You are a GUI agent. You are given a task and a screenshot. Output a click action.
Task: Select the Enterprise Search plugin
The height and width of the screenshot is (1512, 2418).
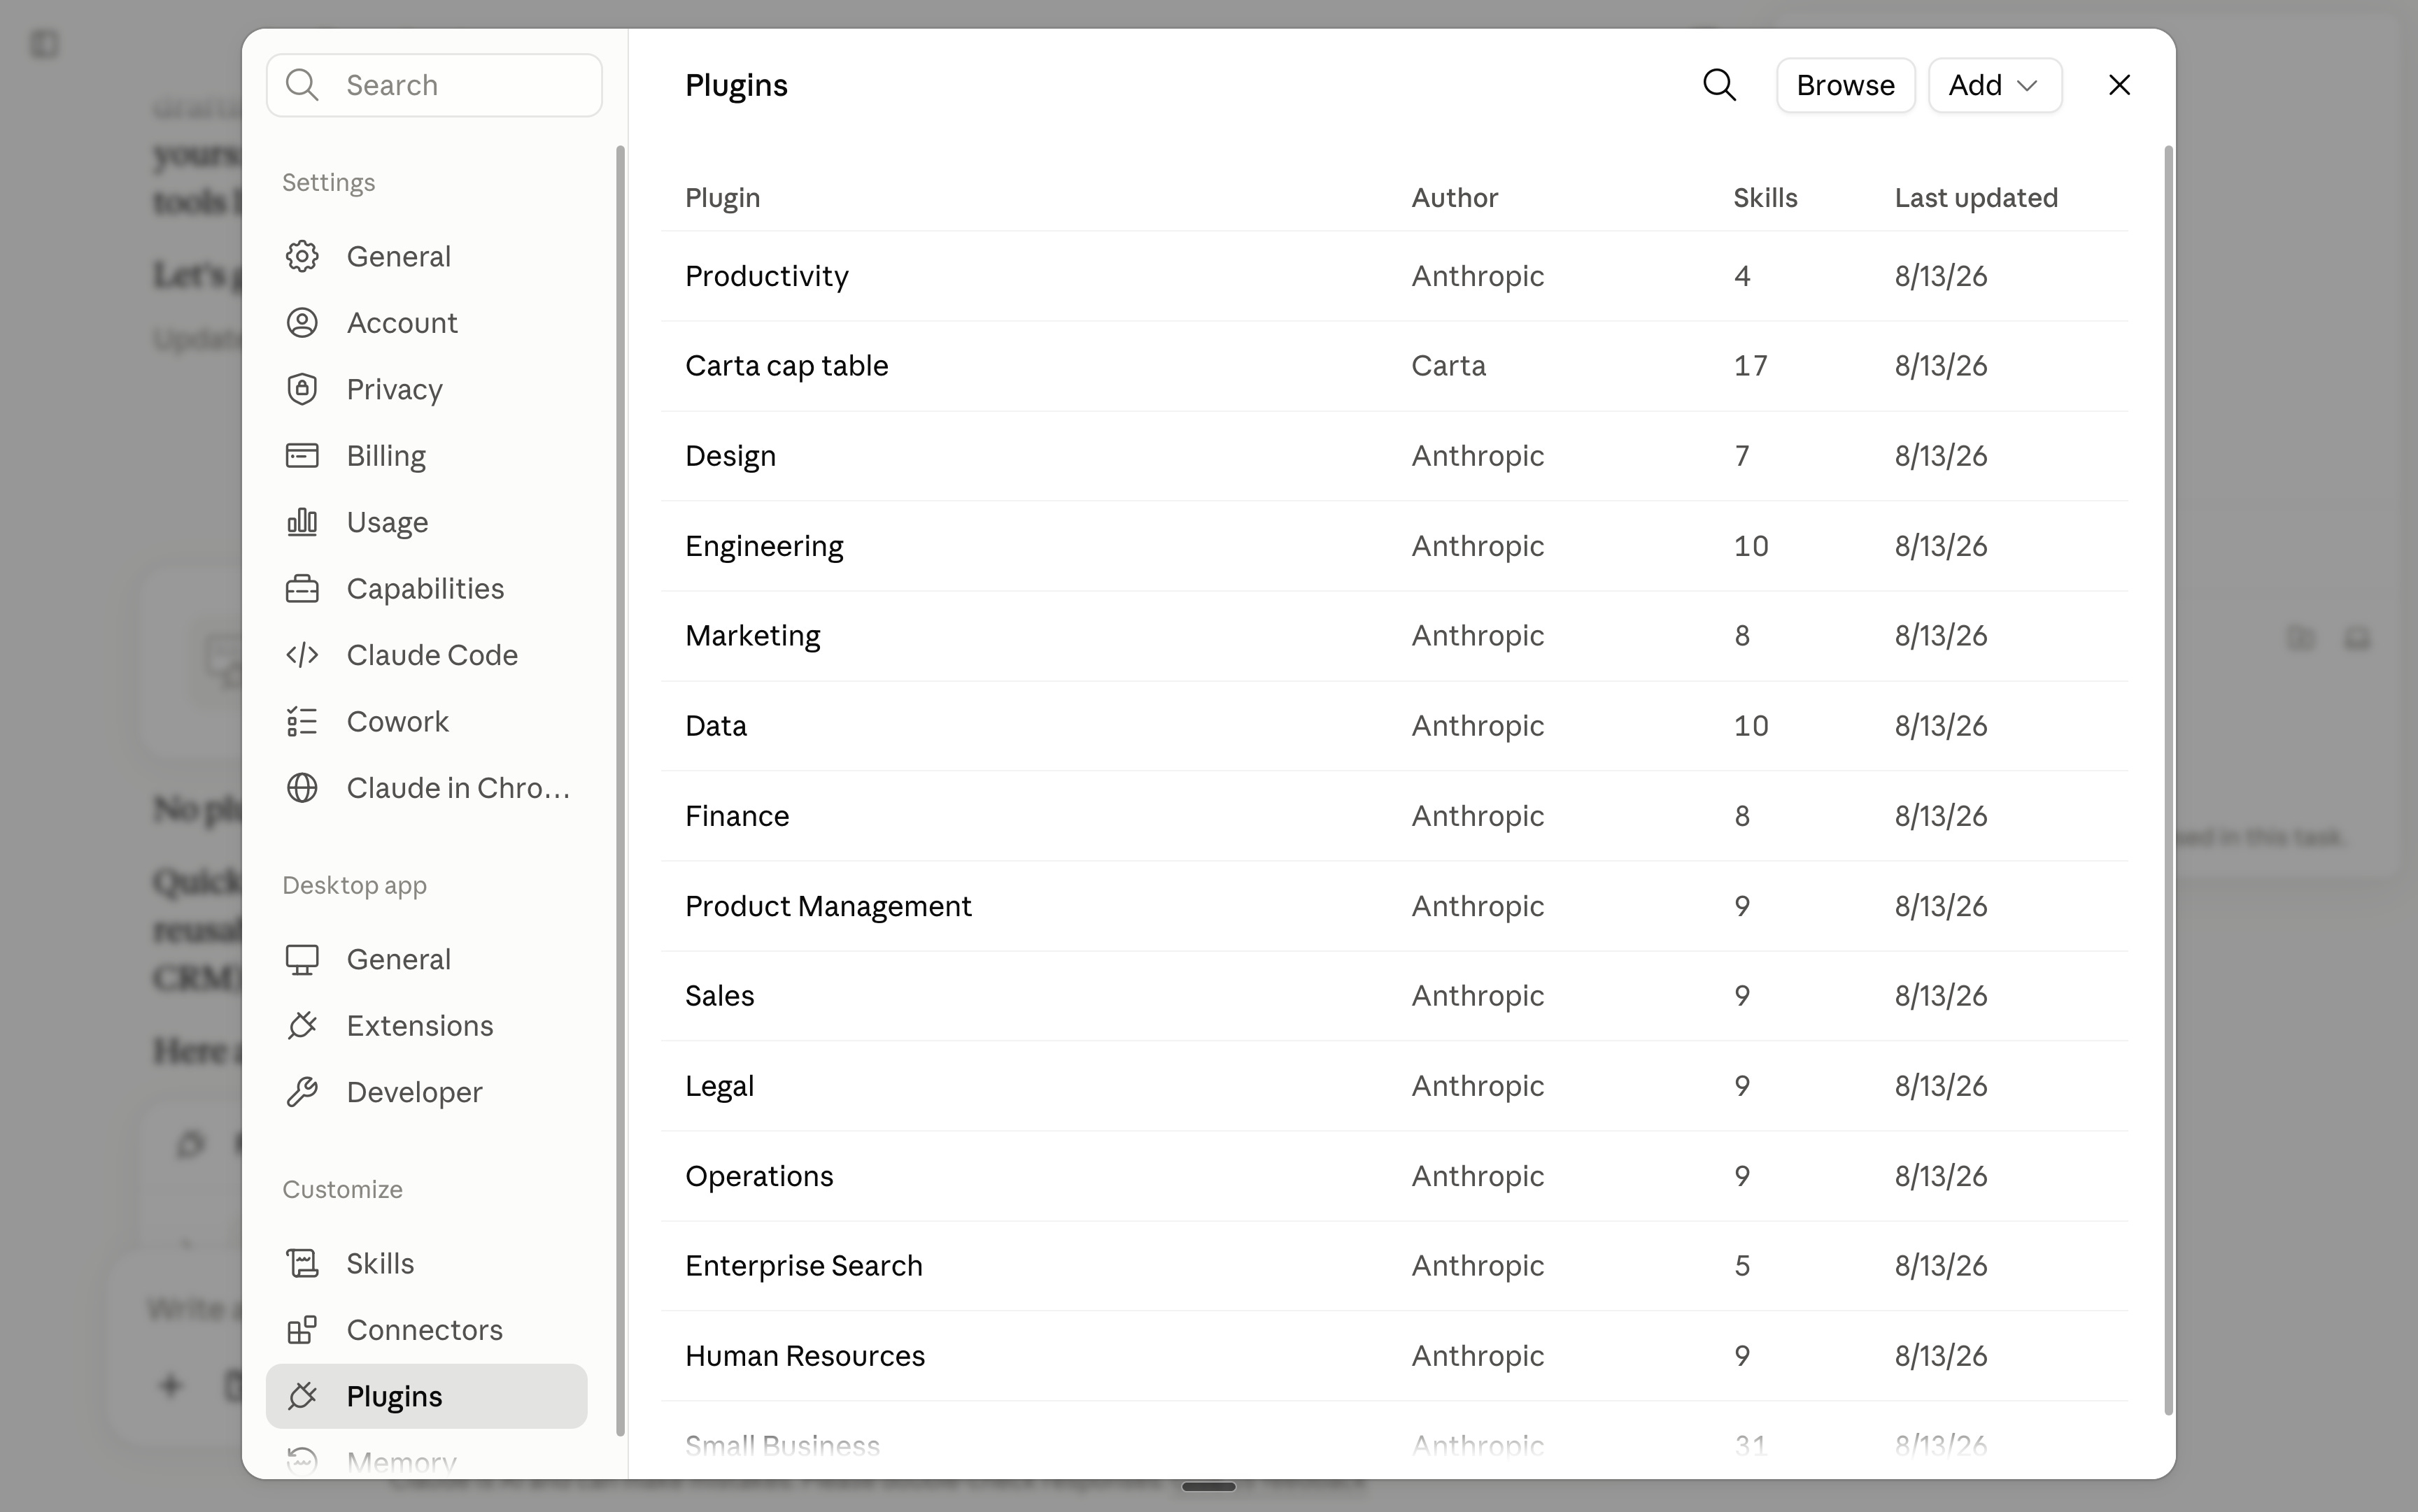click(1394, 1266)
